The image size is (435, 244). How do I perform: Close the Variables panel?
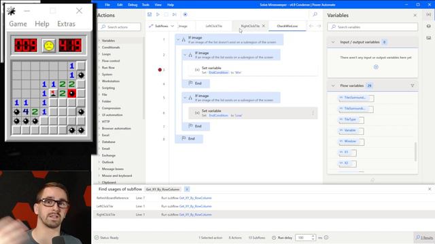pos(415,15)
